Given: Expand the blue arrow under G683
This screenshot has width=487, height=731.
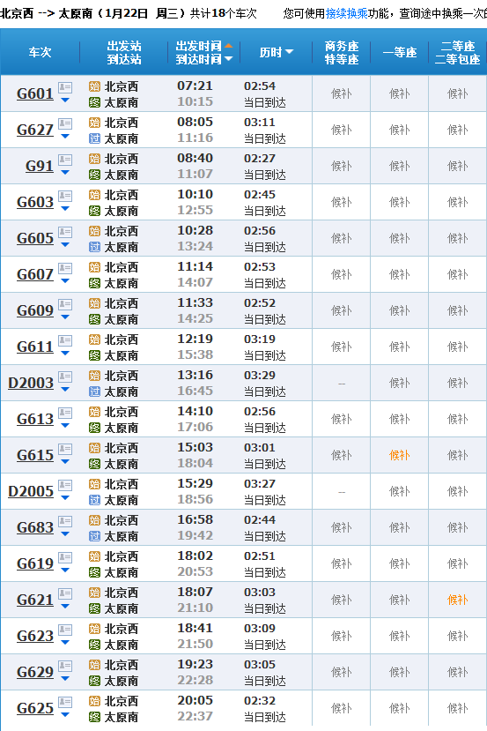Looking at the screenshot, I should (65, 534).
